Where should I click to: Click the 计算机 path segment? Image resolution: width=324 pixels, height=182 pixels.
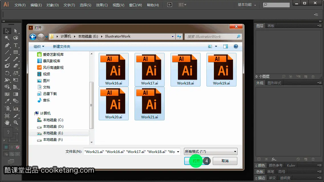(66, 36)
